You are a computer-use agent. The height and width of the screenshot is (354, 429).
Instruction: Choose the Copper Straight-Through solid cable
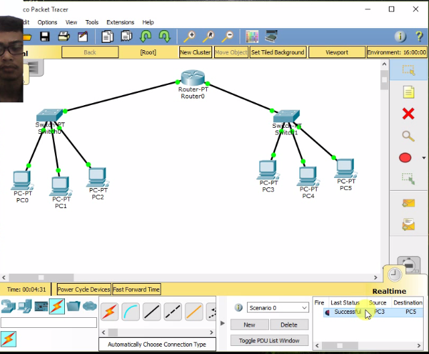point(151,312)
